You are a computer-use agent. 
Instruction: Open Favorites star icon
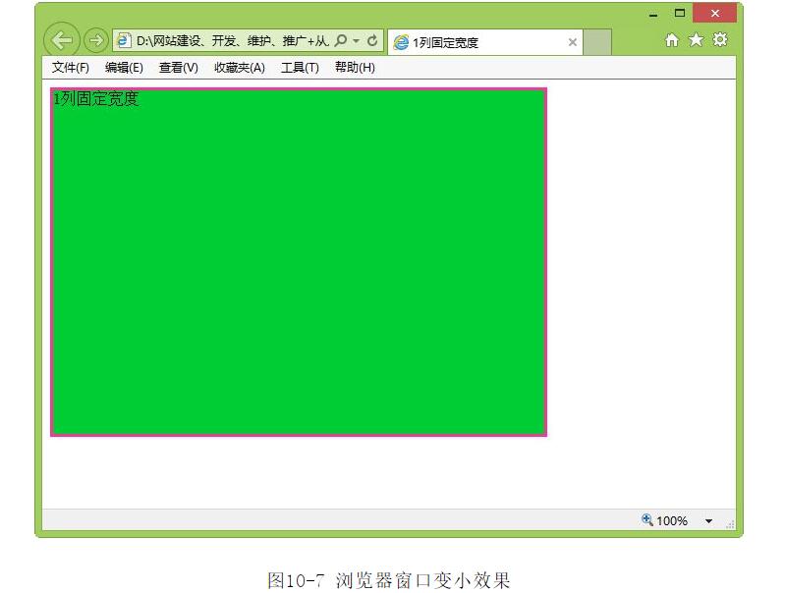point(696,40)
